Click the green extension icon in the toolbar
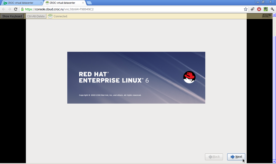This screenshot has width=276, height=164. 266,9
